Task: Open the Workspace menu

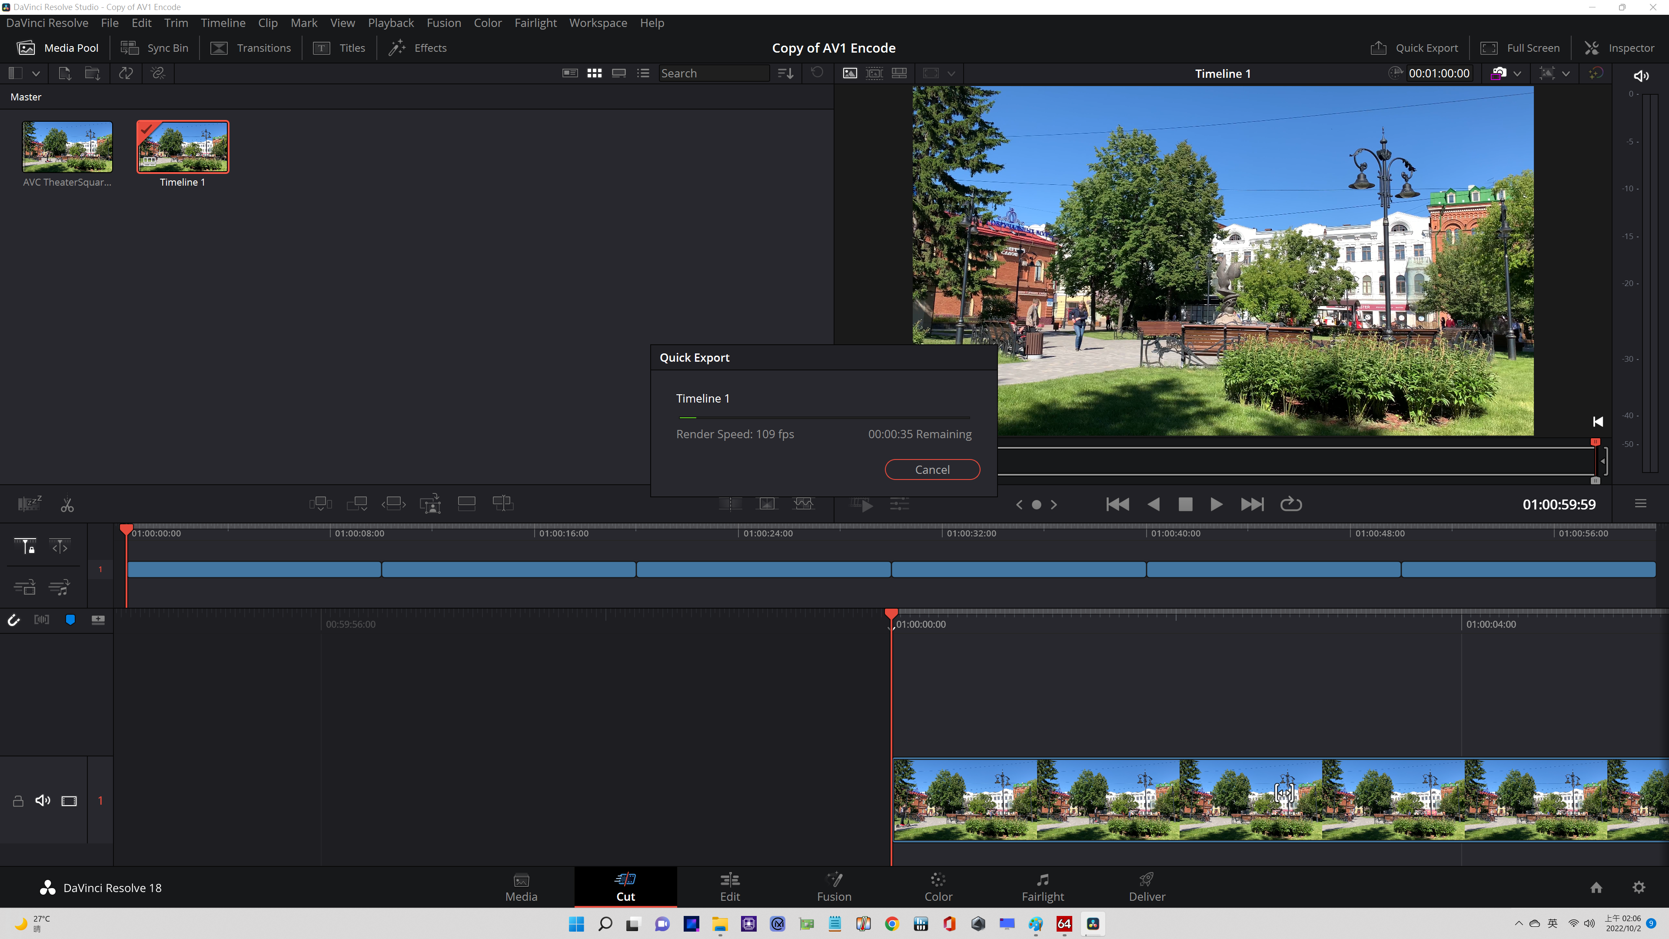Action: pyautogui.click(x=598, y=23)
